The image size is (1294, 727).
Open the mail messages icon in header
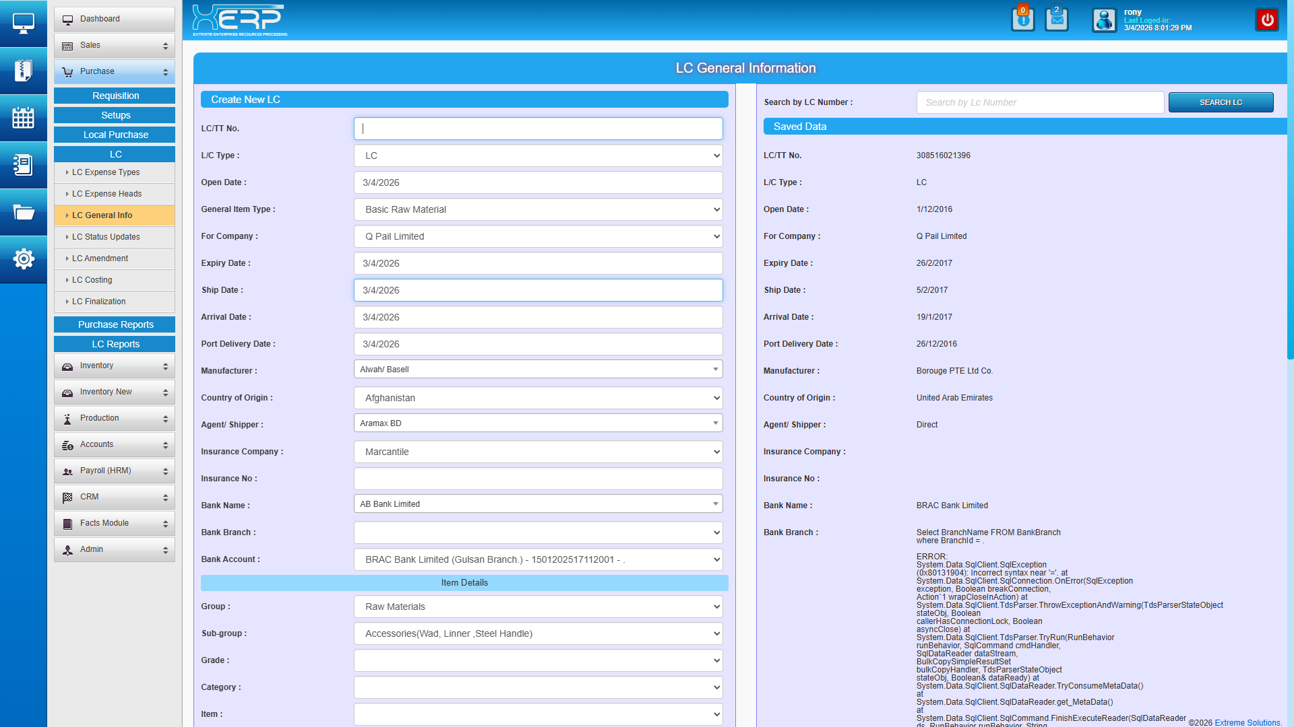pyautogui.click(x=1056, y=20)
